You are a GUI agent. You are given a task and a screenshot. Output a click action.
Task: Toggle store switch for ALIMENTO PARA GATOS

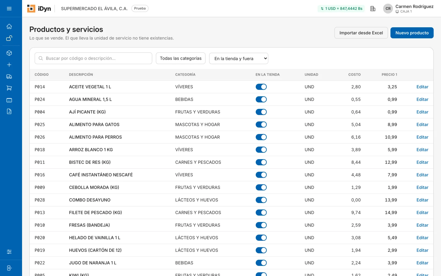[261, 124]
